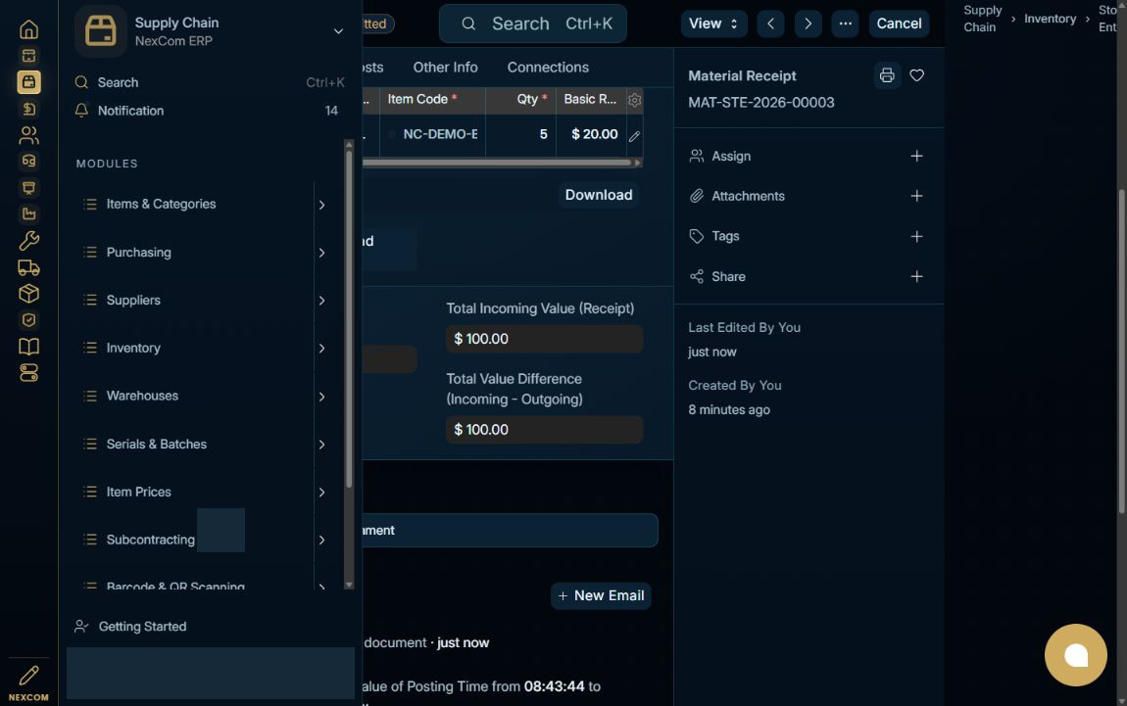Click the Inventory breadcrumb link
Image resolution: width=1127 pixels, height=706 pixels.
1050,19
